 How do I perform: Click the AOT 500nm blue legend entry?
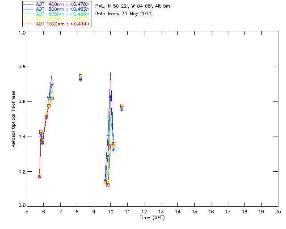point(57,9)
